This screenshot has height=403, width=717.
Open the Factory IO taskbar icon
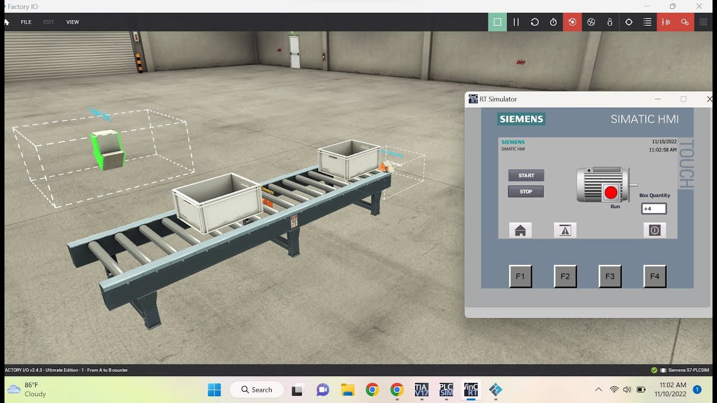pos(496,390)
